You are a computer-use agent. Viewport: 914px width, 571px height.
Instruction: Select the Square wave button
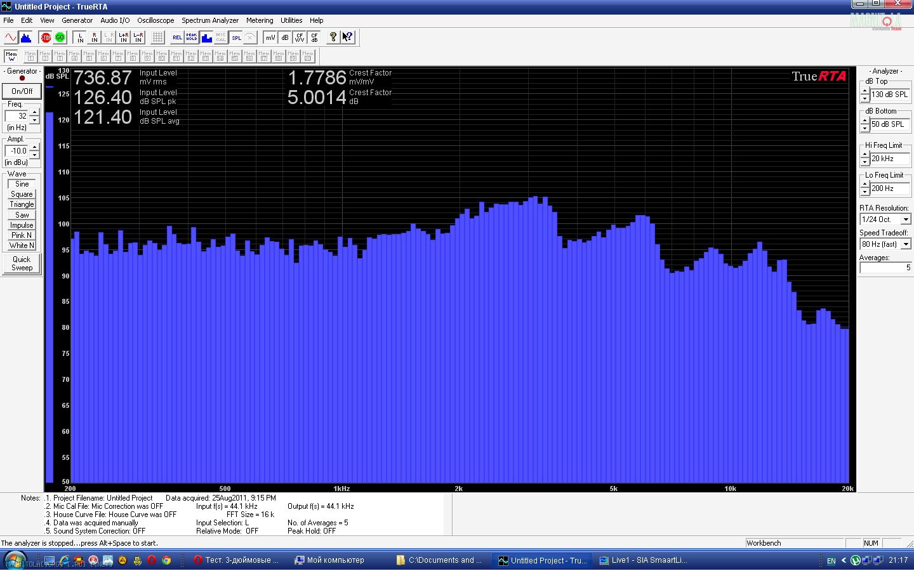[x=22, y=194]
